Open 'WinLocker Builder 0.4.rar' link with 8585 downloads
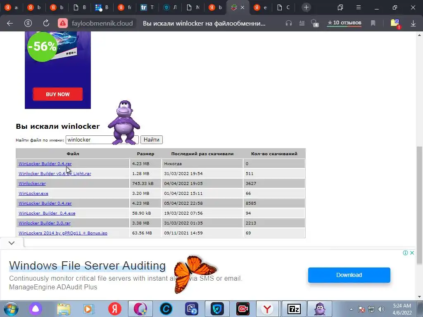The height and width of the screenshot is (317, 423). pos(45,203)
